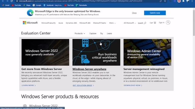The height and width of the screenshot is (109, 195).
Task: Open Dynamics 365 nav item
Action: (x=71, y=23)
